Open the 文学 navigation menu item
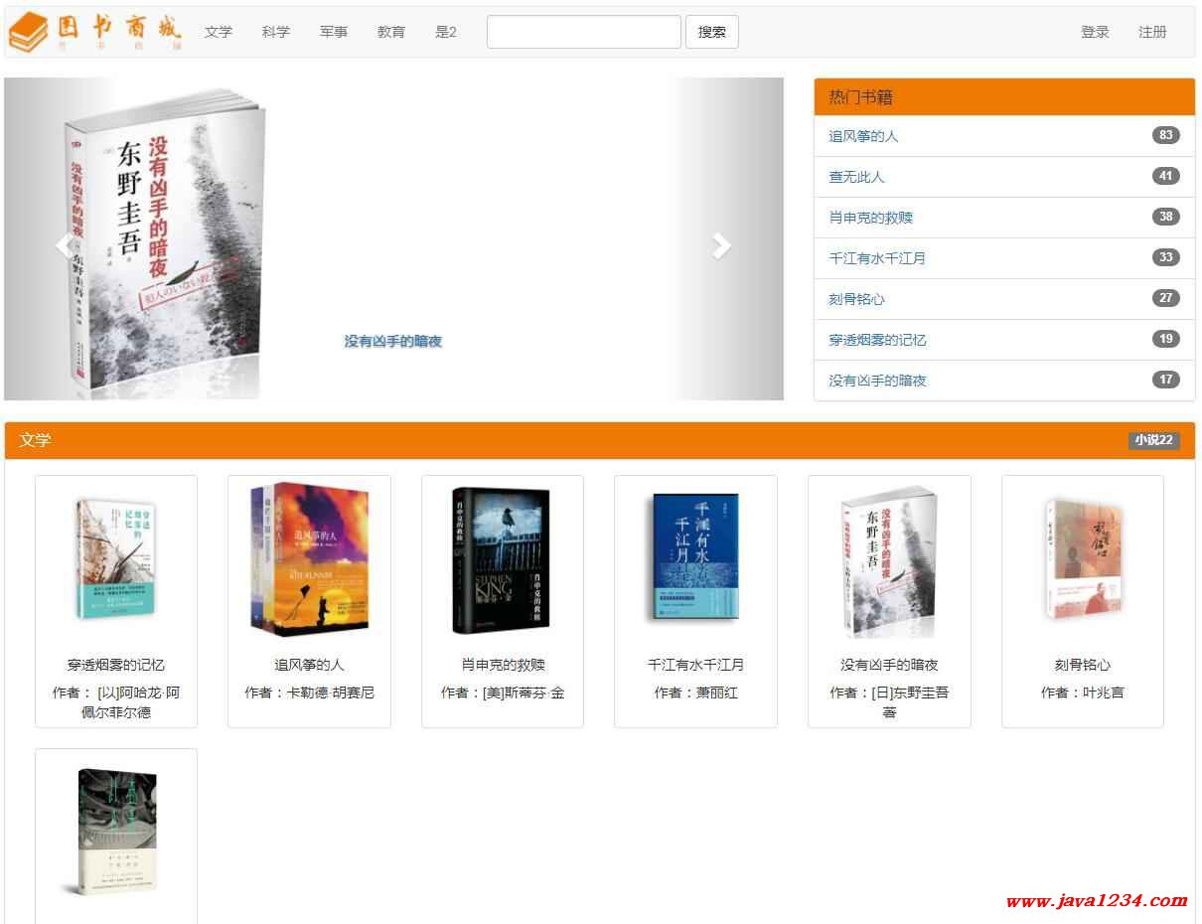Image resolution: width=1202 pixels, height=924 pixels. coord(219,32)
